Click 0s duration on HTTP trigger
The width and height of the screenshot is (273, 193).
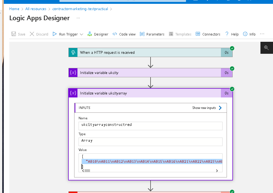[x=227, y=52]
